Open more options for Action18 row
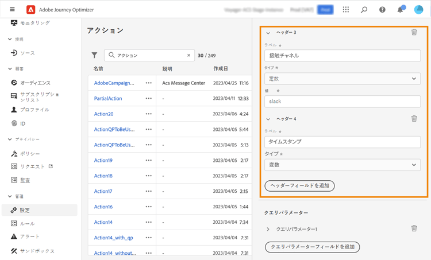The width and height of the screenshot is (431, 260). click(x=149, y=176)
